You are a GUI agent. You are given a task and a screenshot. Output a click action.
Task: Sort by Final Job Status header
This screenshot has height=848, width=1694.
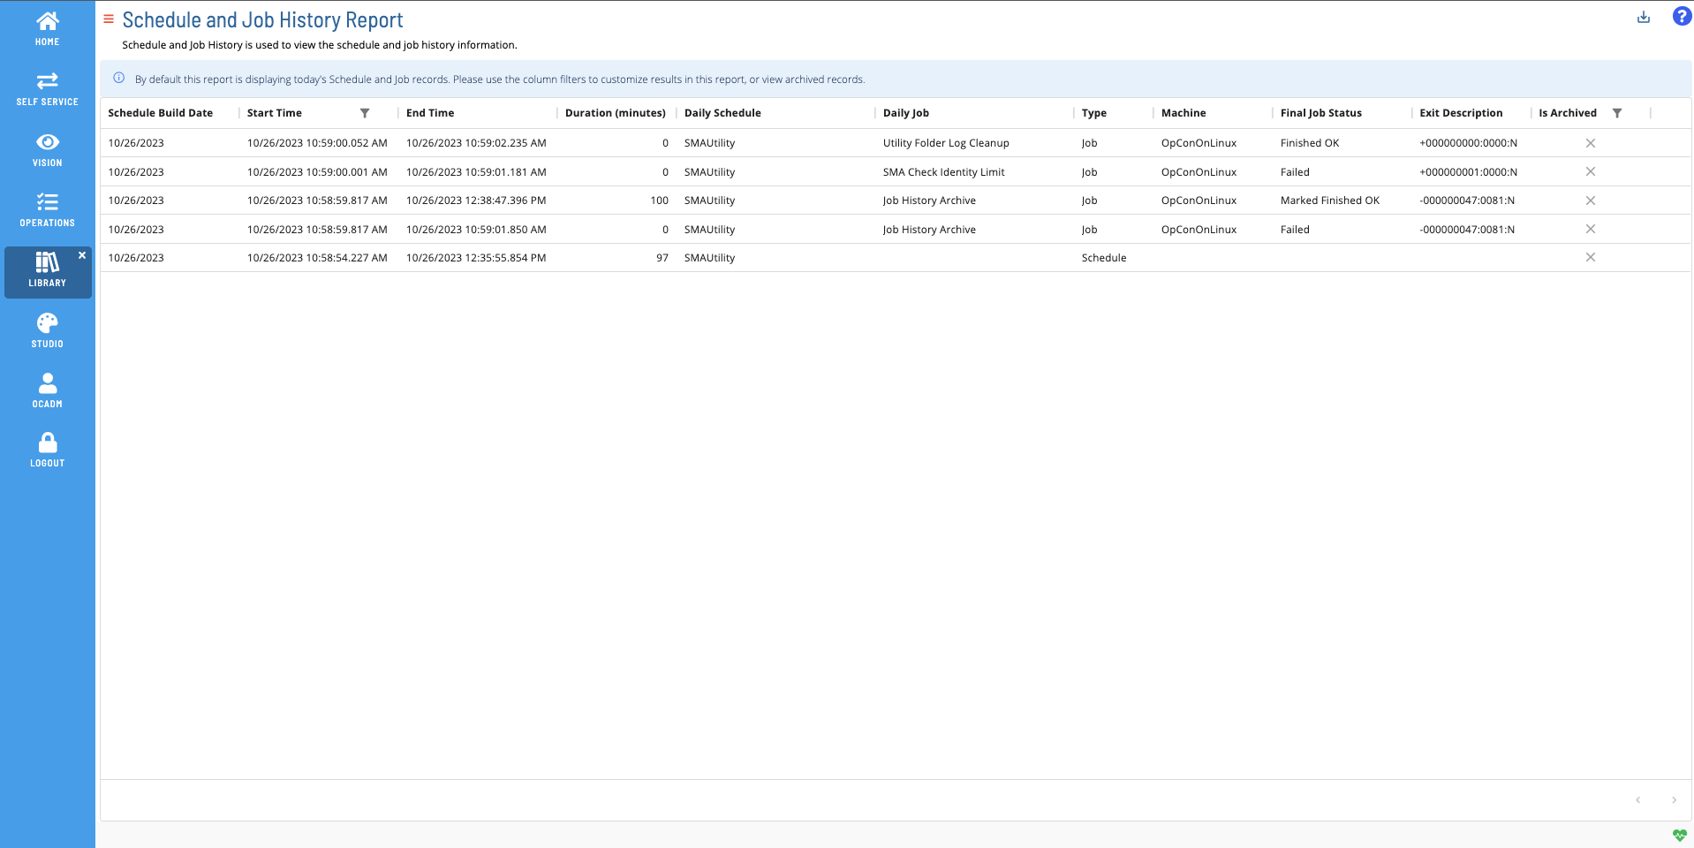click(x=1321, y=113)
